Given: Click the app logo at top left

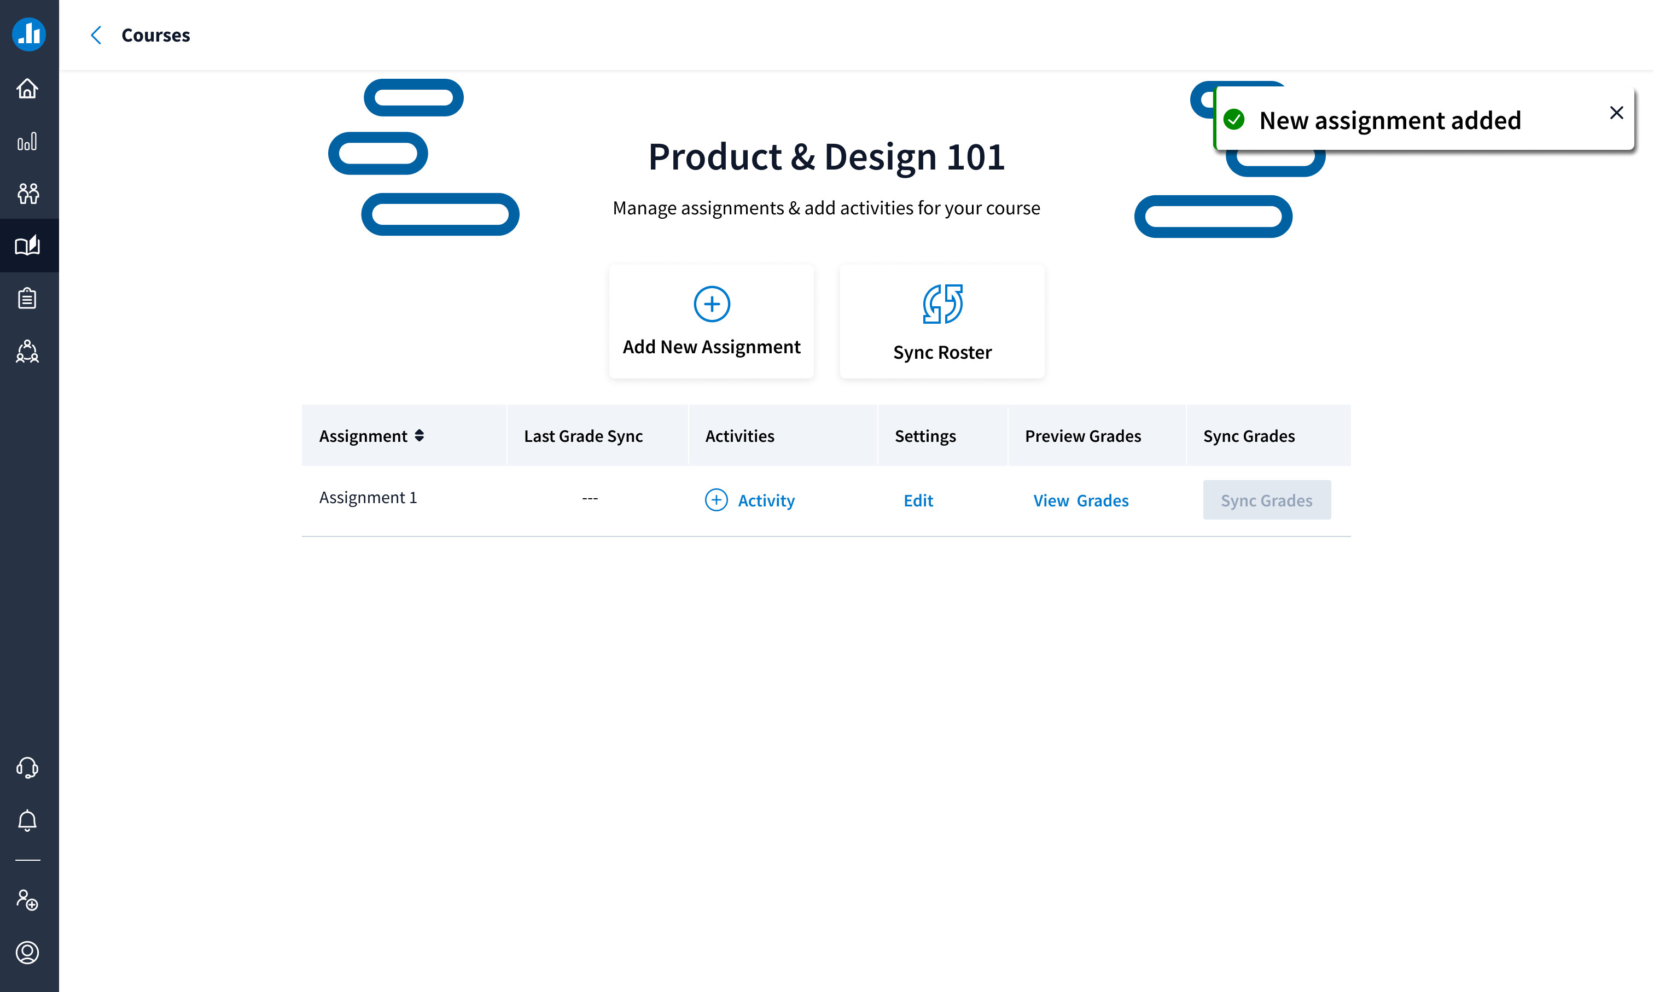Looking at the screenshot, I should click(29, 34).
